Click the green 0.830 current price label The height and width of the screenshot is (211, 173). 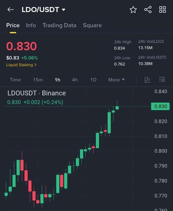tap(160, 106)
